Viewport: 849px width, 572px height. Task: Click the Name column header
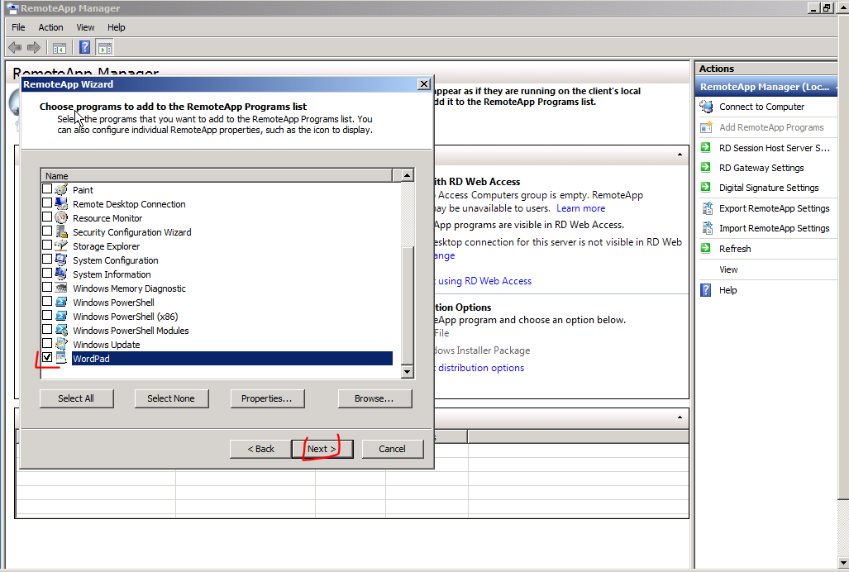click(x=217, y=176)
